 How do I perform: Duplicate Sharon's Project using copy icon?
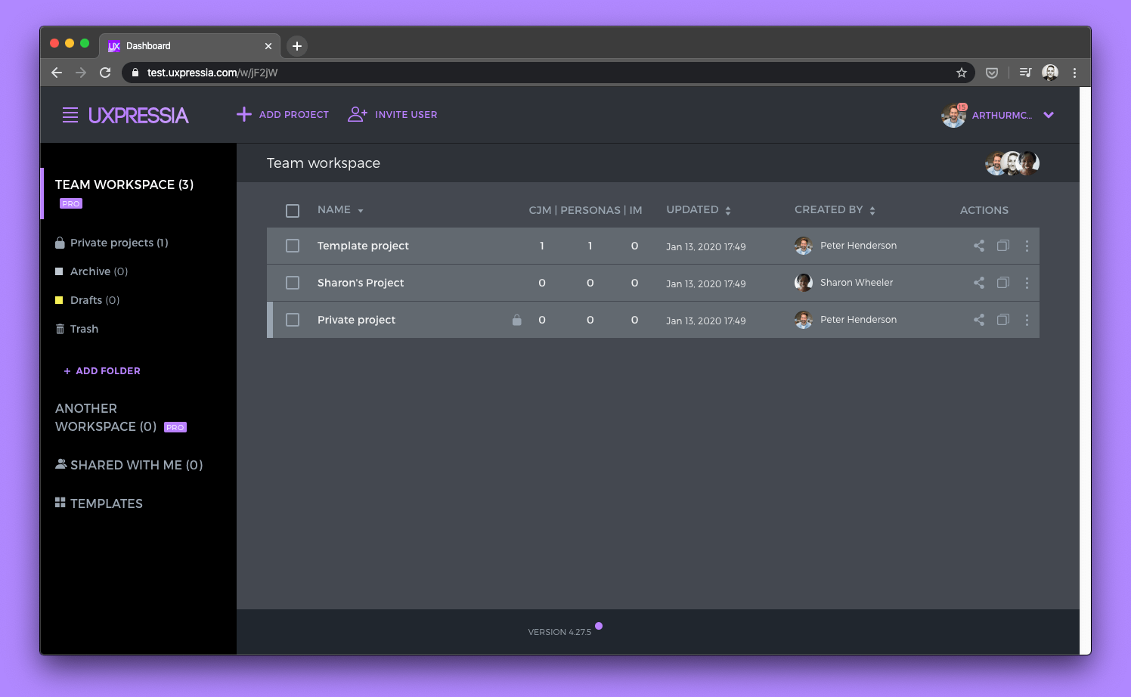pyautogui.click(x=1003, y=283)
